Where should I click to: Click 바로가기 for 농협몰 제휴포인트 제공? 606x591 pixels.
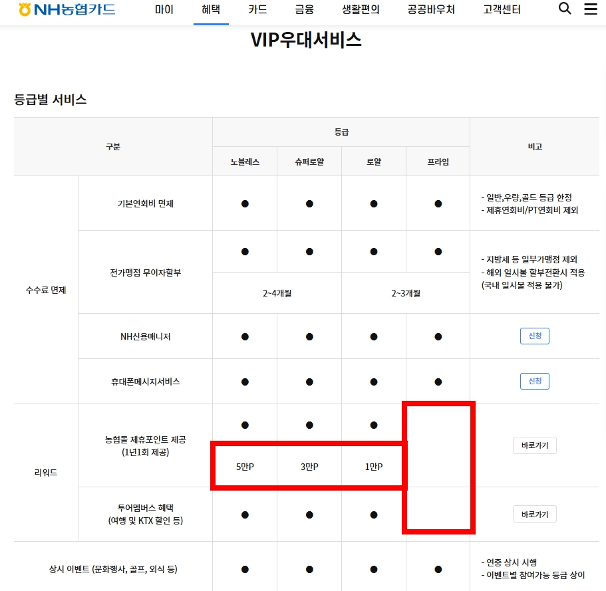[x=535, y=445]
